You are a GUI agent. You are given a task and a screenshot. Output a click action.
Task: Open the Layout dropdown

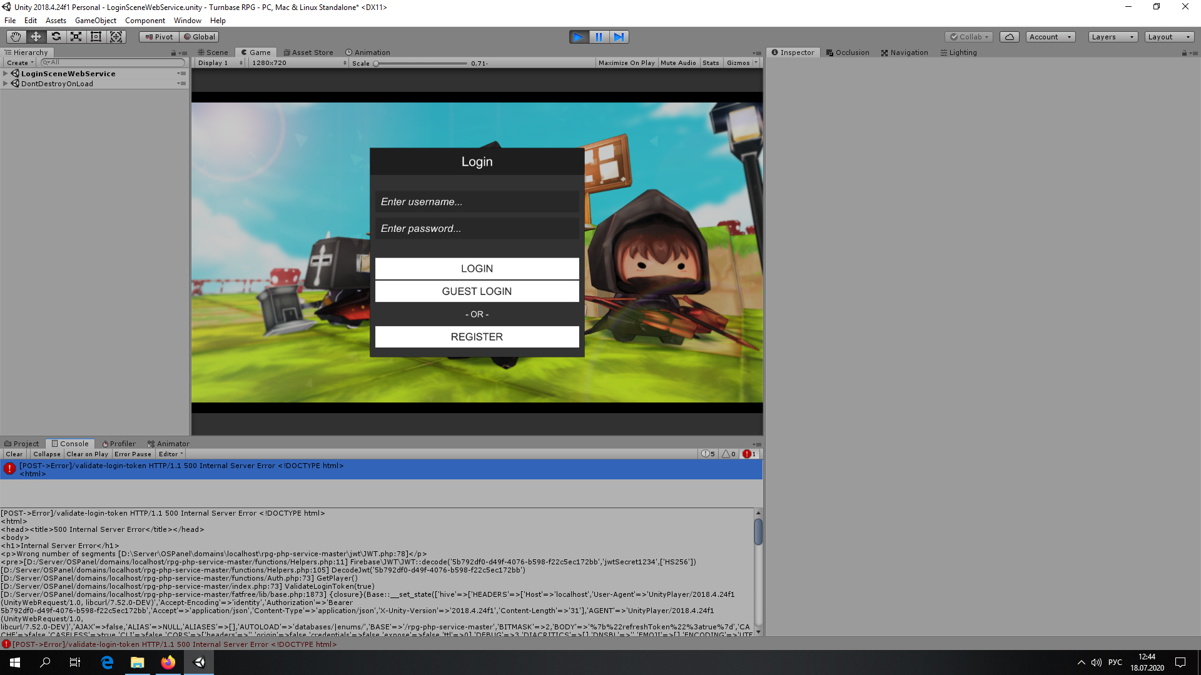pos(1168,36)
